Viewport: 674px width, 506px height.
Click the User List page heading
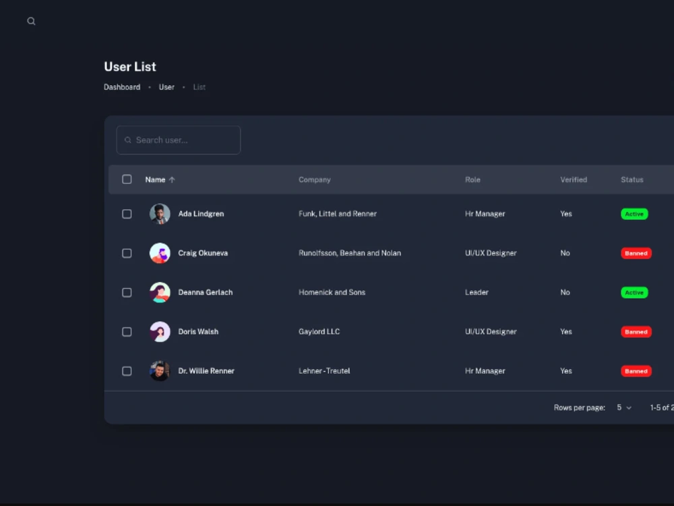(130, 67)
